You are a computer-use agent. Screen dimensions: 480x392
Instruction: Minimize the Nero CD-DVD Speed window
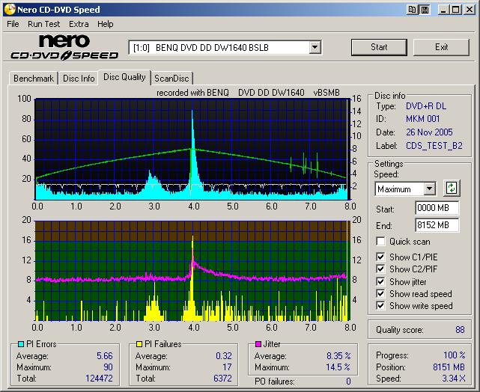pos(443,10)
